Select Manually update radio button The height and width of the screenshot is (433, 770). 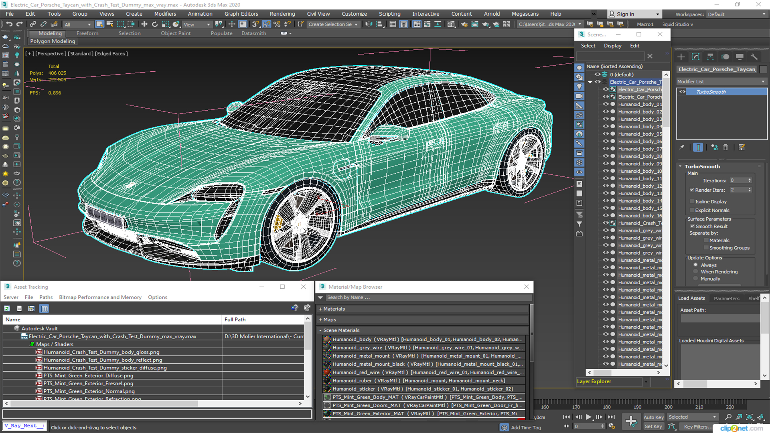click(695, 278)
